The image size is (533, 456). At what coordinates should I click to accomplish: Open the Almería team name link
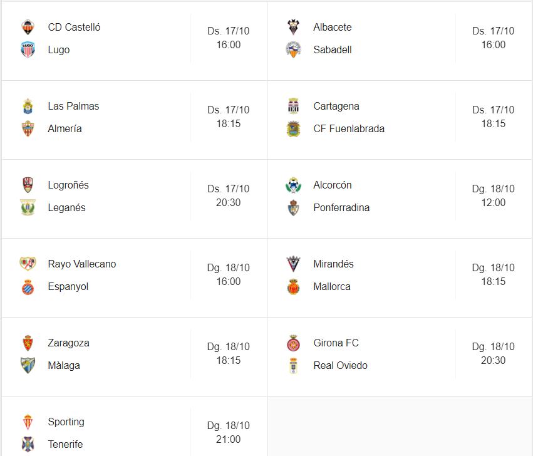[65, 129]
